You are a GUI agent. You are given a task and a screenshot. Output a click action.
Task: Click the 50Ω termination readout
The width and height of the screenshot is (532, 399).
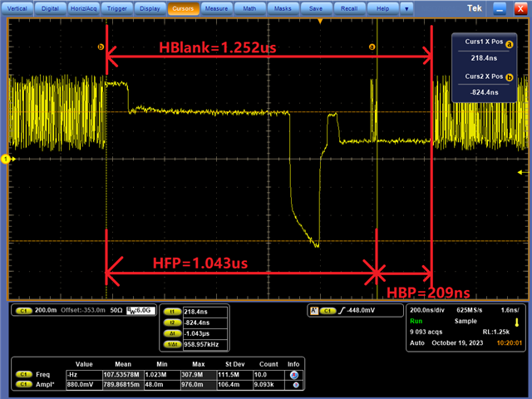coord(116,310)
